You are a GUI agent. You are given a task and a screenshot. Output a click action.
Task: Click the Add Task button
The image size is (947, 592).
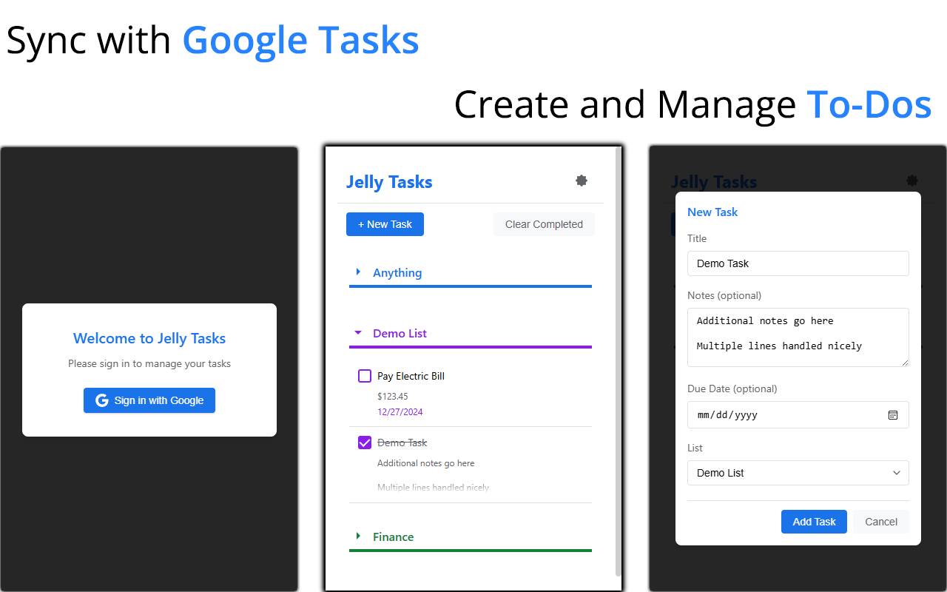click(x=814, y=522)
